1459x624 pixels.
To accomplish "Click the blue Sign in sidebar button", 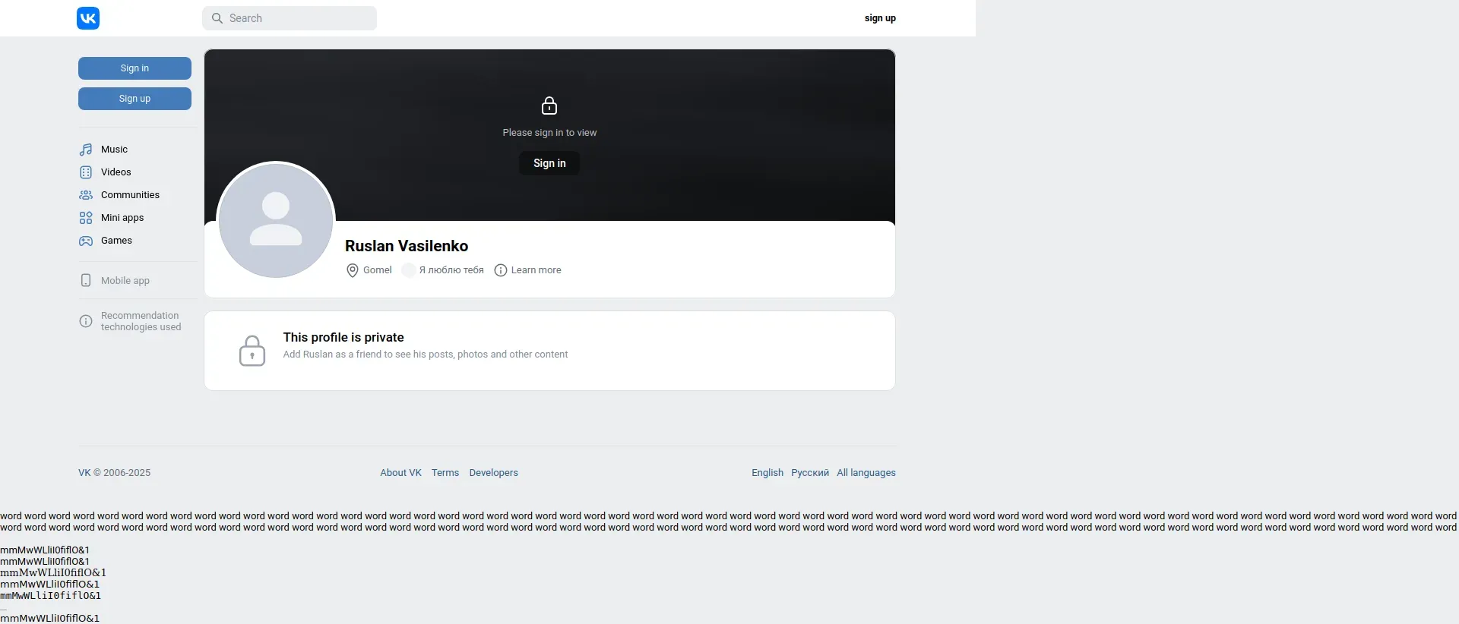I will [135, 68].
